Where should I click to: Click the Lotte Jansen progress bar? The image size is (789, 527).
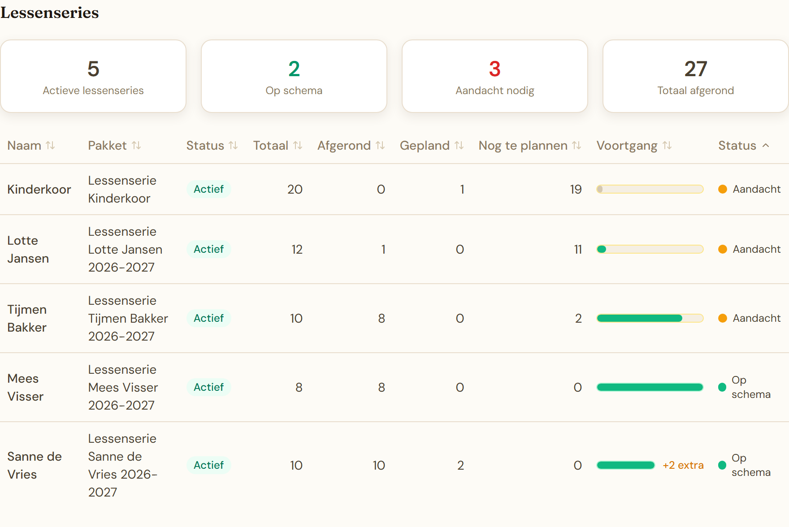click(650, 249)
